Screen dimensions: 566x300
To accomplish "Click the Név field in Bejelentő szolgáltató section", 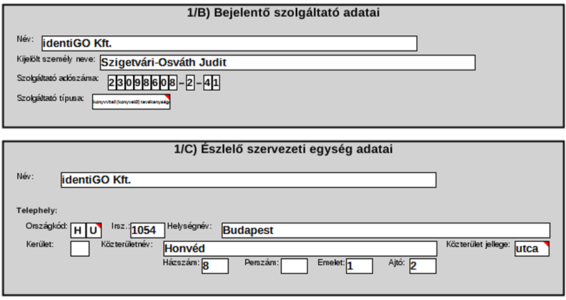I will click(228, 43).
